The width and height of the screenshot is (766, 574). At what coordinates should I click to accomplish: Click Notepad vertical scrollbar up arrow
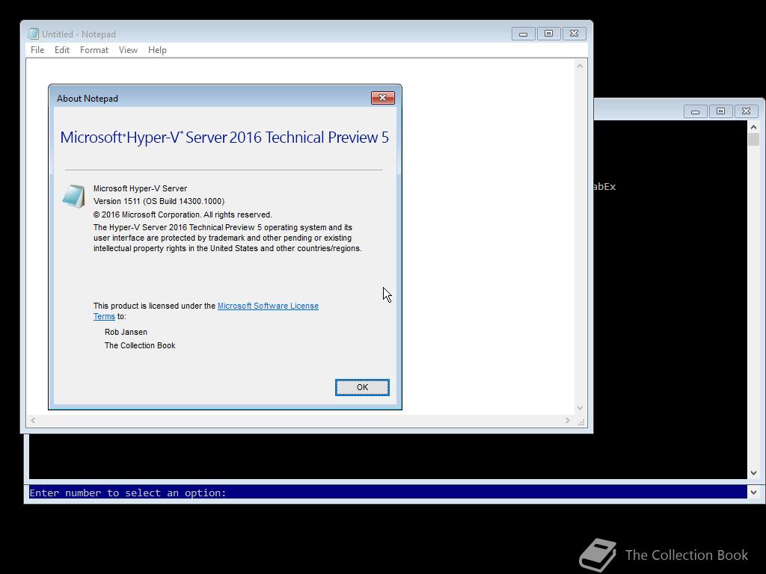pyautogui.click(x=580, y=66)
